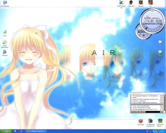Launch the Silent Hill 4 shortcut
The height and width of the screenshot is (133, 166).
tap(131, 3)
